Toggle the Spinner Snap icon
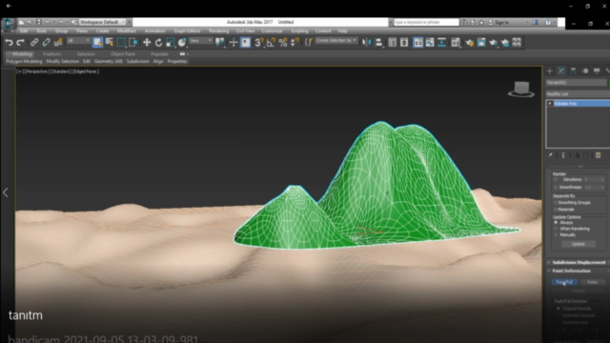 point(295,42)
